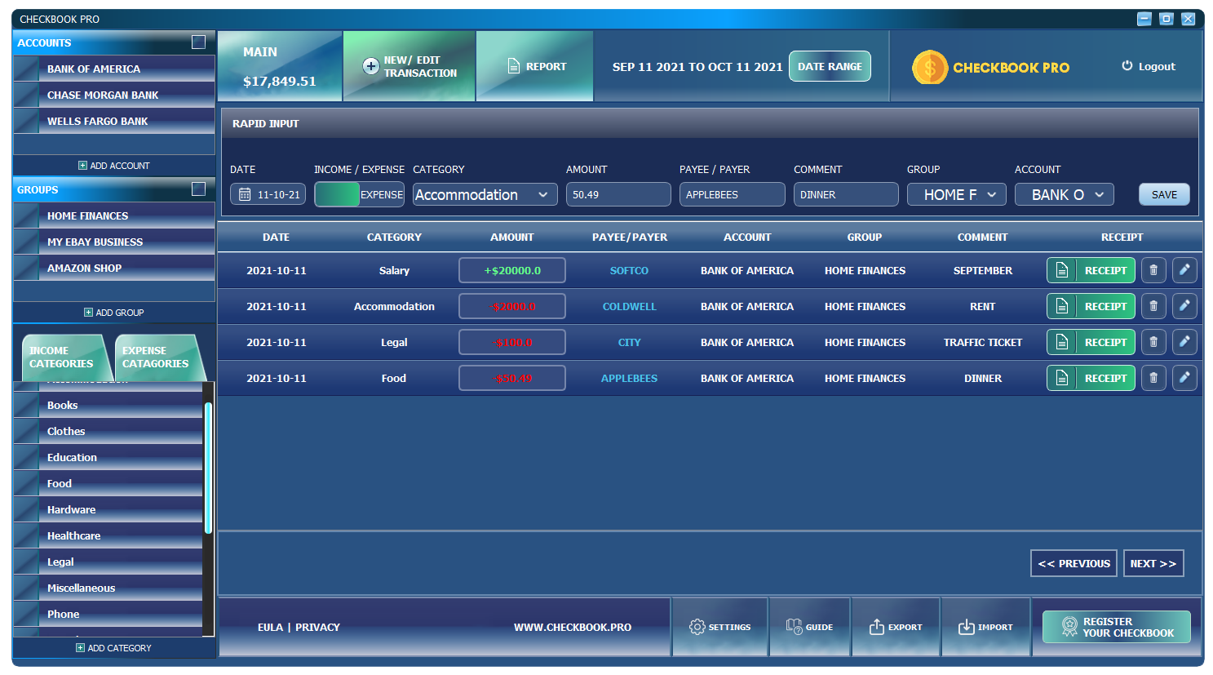
Task: Open the EULA link
Action: [x=270, y=627]
